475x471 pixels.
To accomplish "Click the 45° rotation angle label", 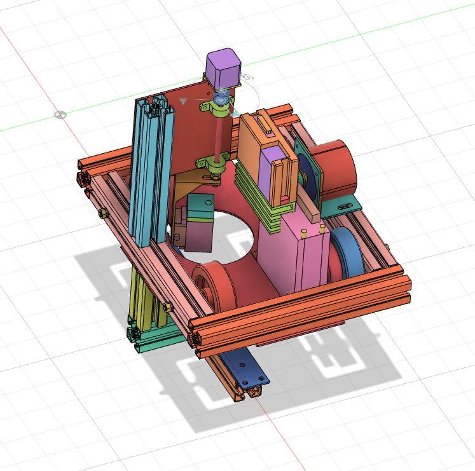I will click(x=247, y=79).
